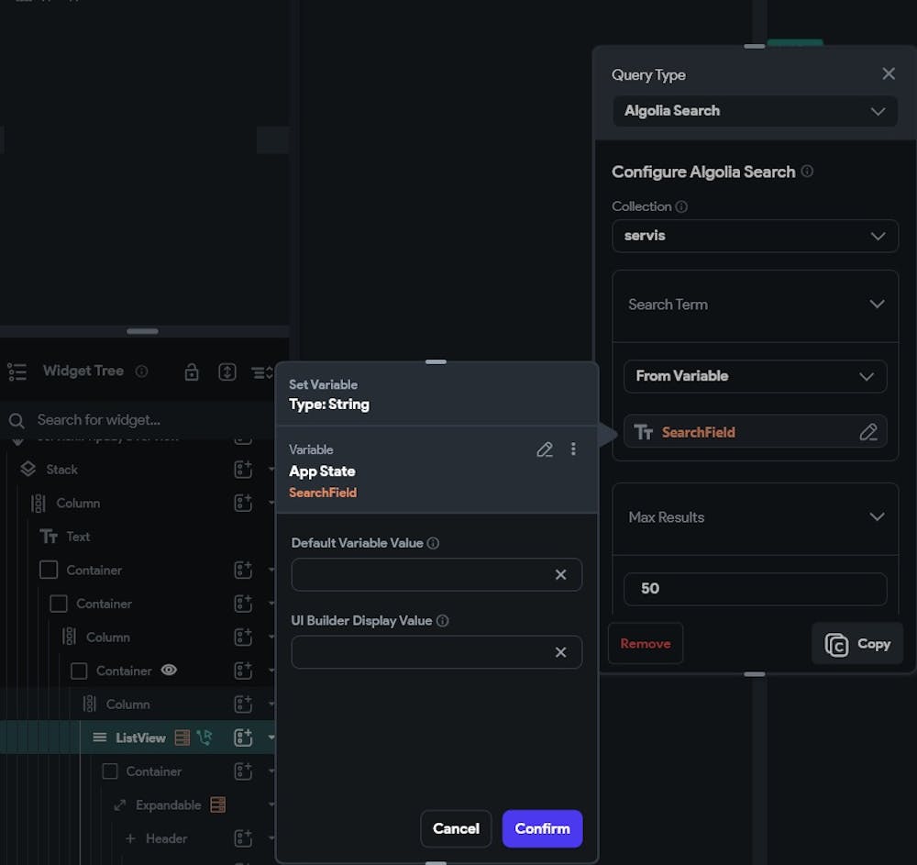Click info icon next to Collection label
The image size is (917, 865).
(x=681, y=206)
